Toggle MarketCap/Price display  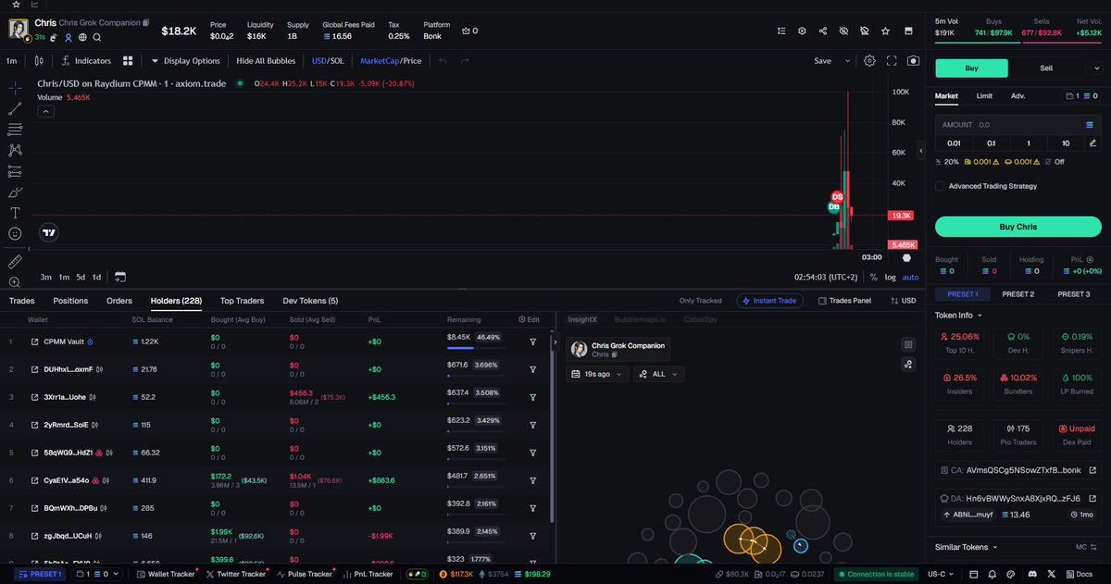coord(391,61)
